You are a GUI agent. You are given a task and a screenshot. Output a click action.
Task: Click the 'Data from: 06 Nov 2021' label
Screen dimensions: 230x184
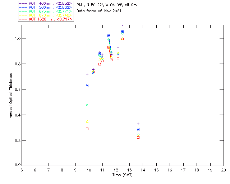click(99, 11)
